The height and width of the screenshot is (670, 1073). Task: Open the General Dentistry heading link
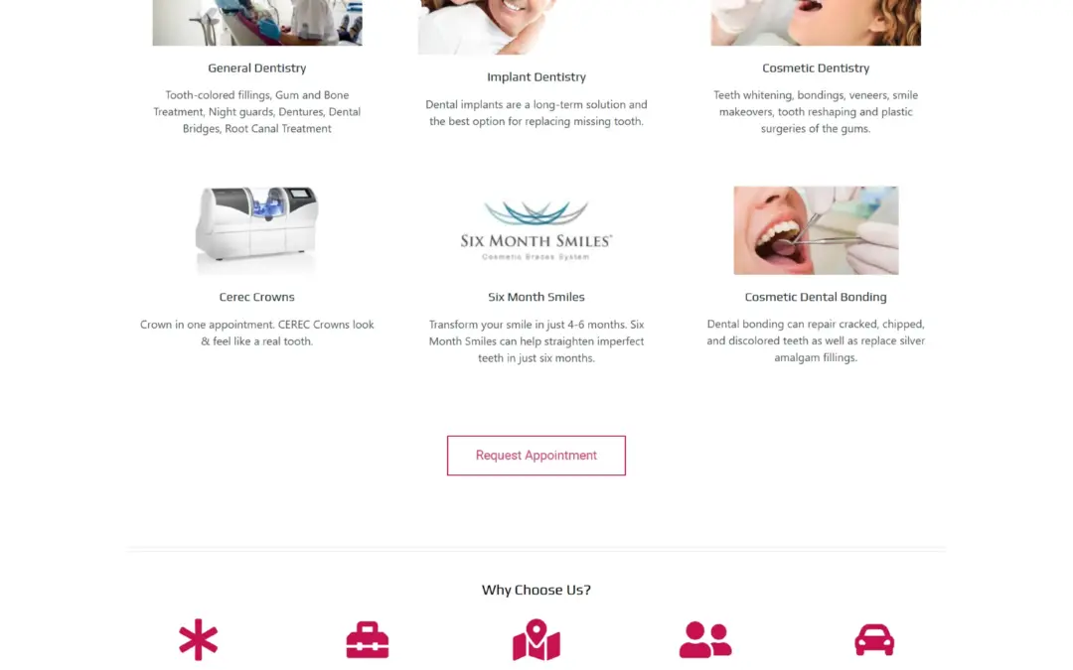257,67
